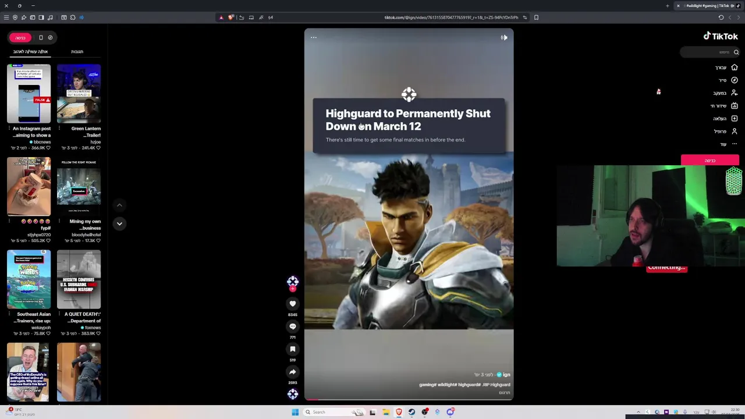Open the Profile person icon
The image size is (745, 419).
734,132
